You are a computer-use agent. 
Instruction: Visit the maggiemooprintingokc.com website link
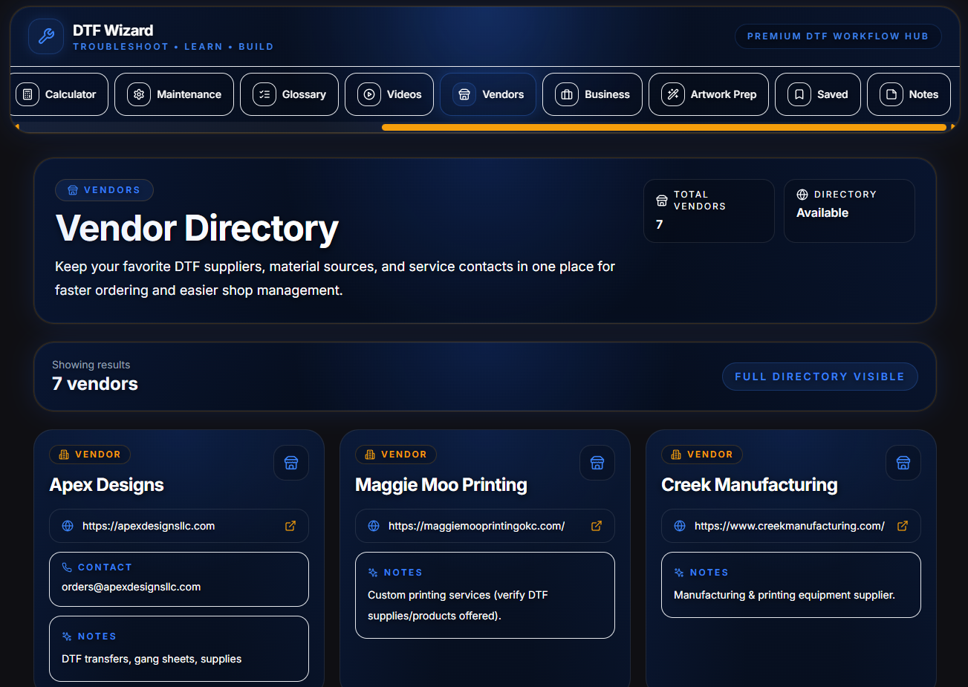pos(476,526)
